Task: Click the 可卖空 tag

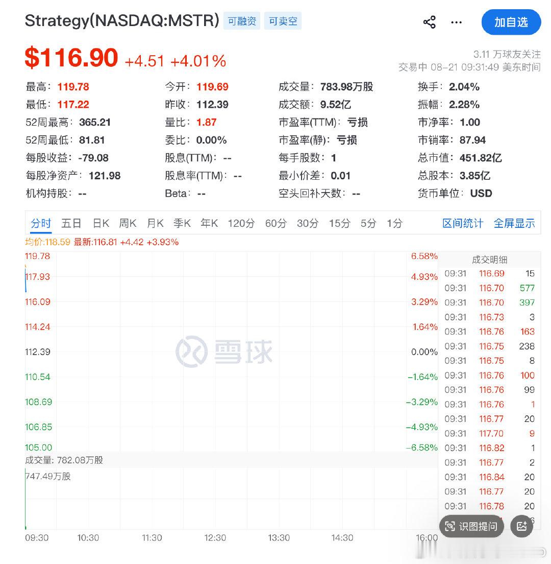Action: (283, 21)
